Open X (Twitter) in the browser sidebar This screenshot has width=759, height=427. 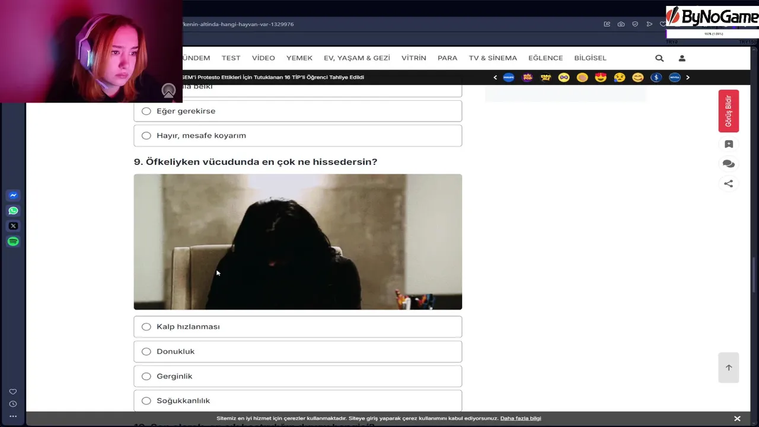13,226
